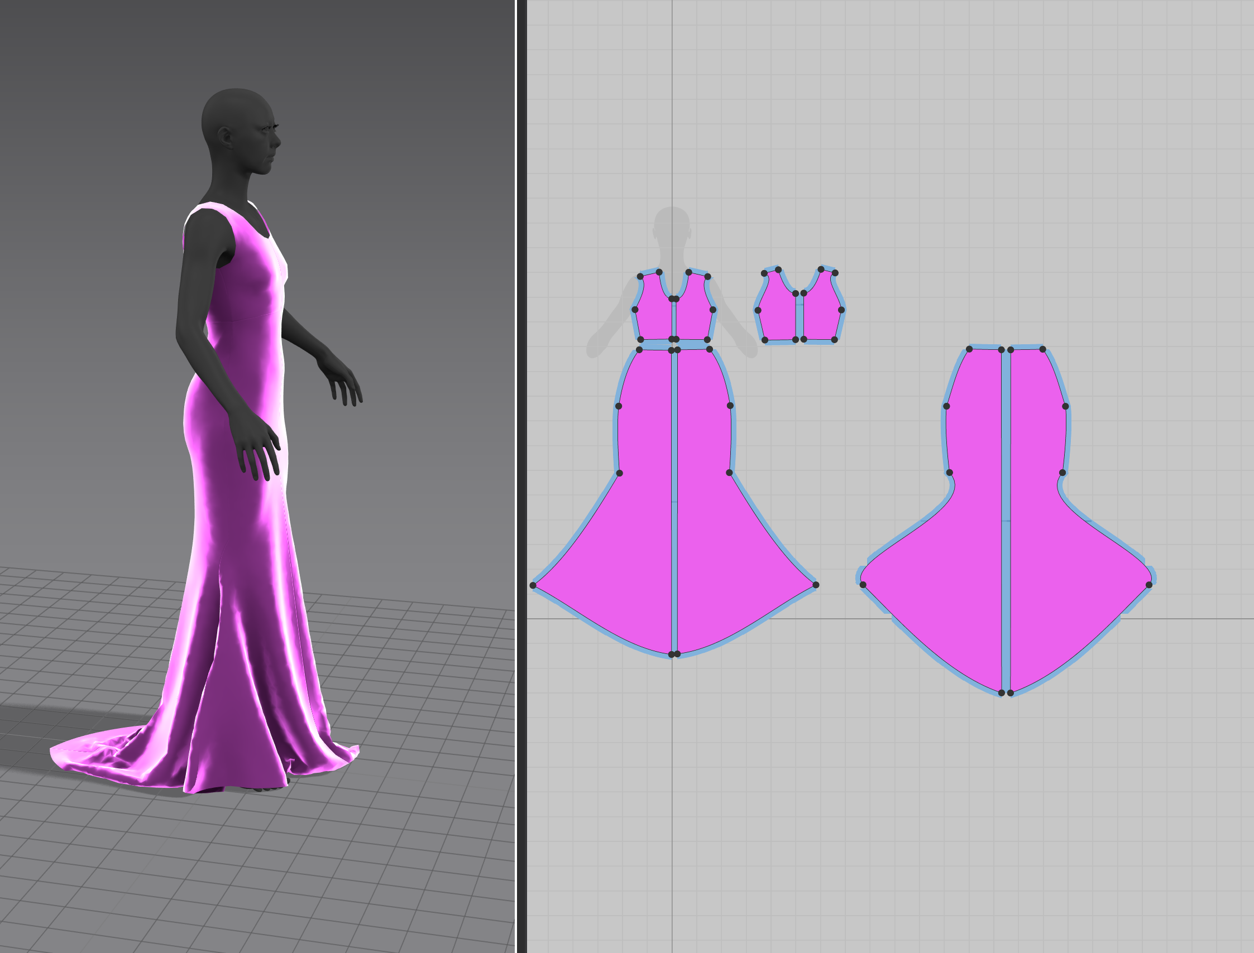Select front skirt's far left hem corner point

pyautogui.click(x=533, y=585)
